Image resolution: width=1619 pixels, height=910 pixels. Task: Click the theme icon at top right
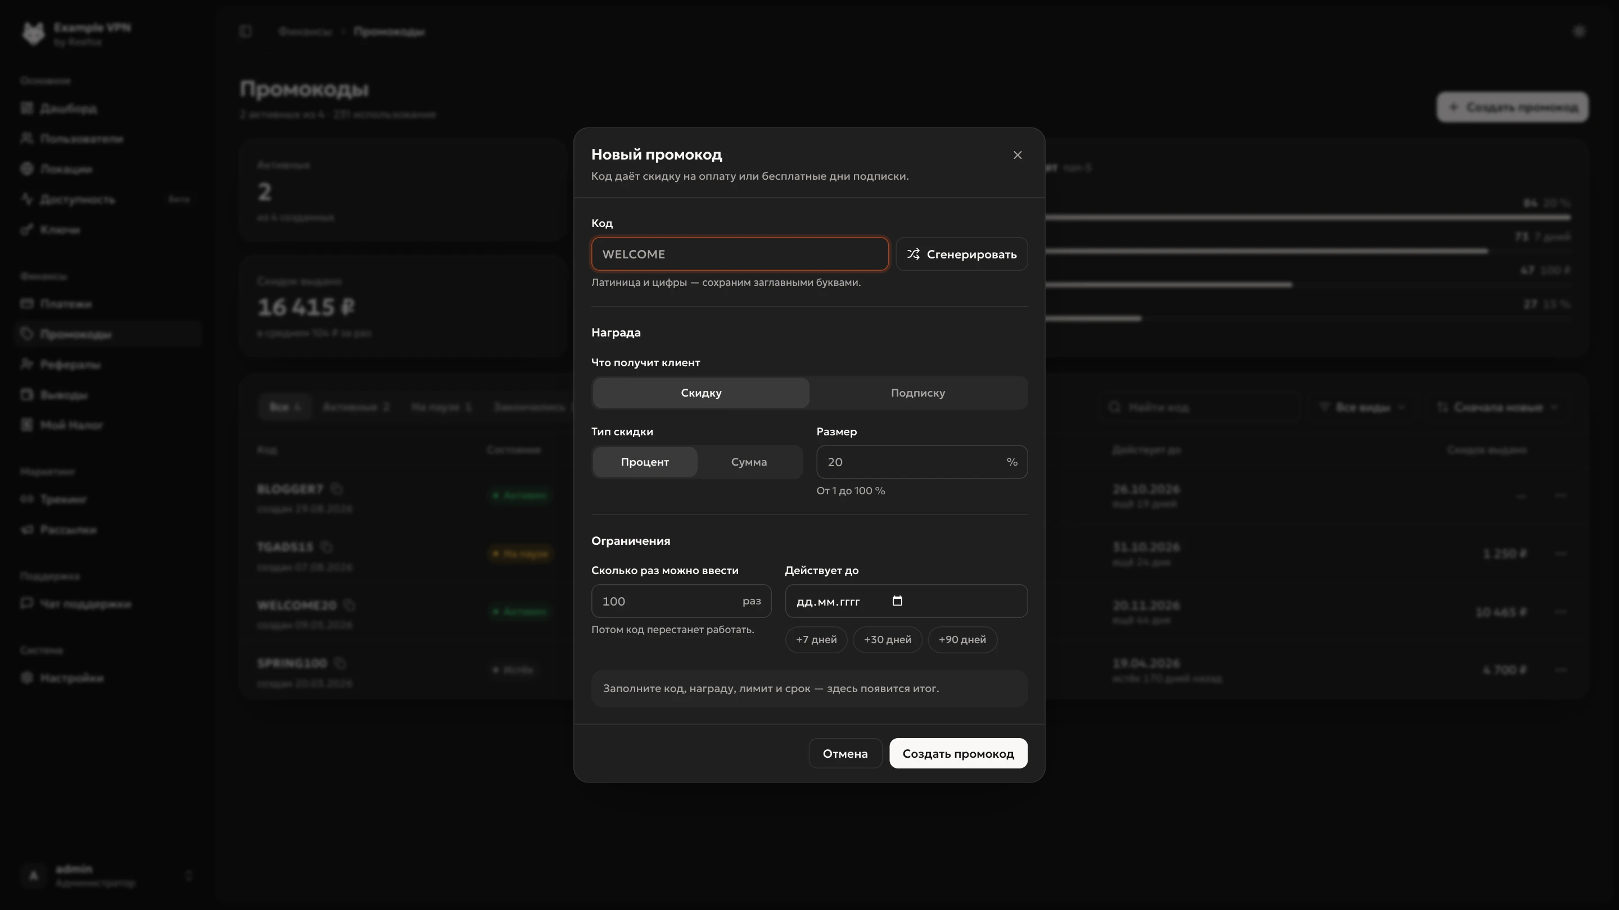[x=1578, y=31]
